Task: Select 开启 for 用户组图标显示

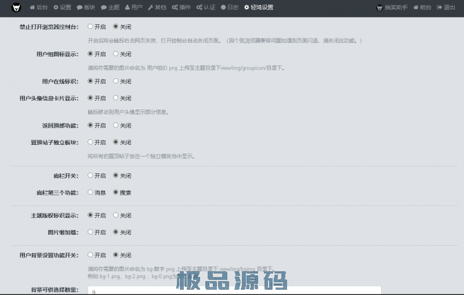Action: coord(90,54)
